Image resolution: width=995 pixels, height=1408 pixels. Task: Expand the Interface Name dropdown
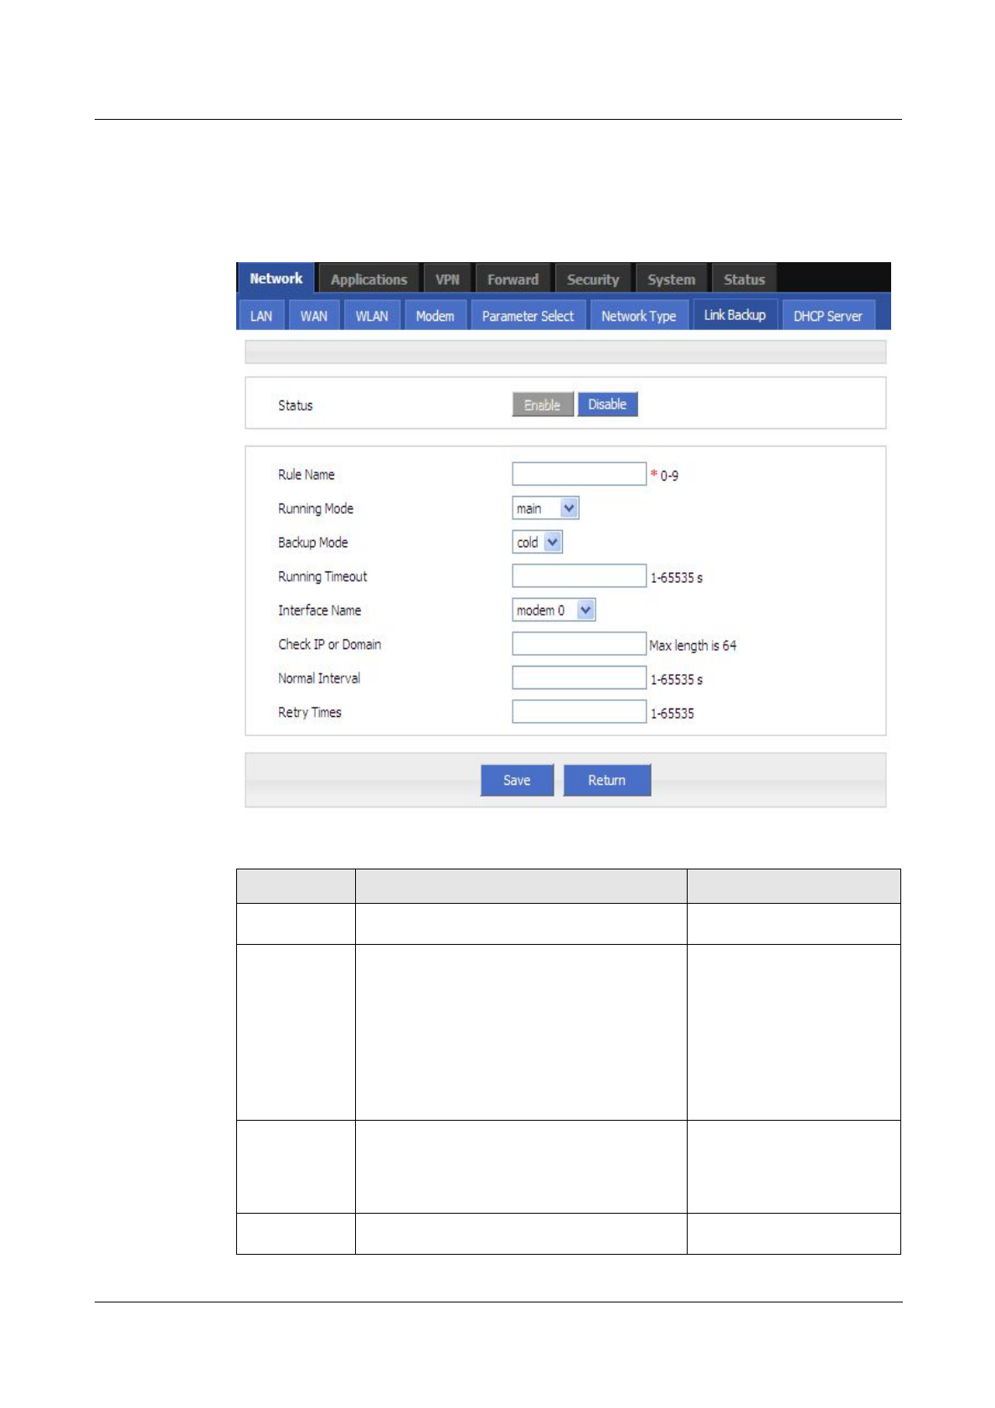pos(554,610)
